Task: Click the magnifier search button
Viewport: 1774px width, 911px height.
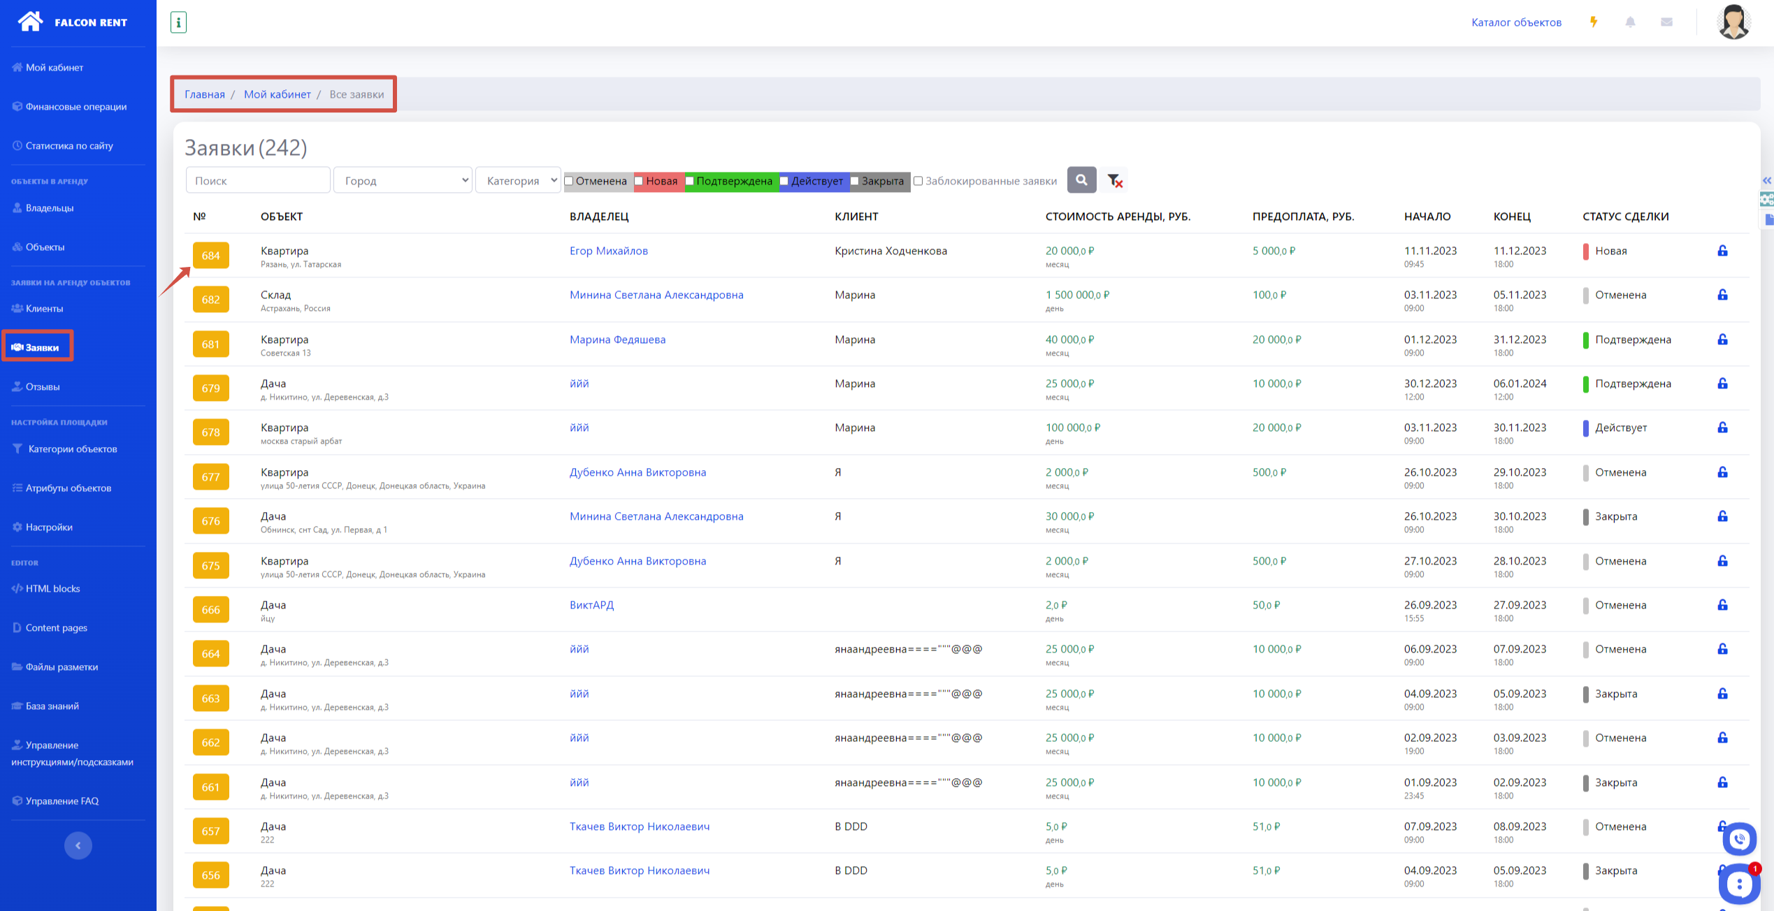Action: [x=1081, y=180]
